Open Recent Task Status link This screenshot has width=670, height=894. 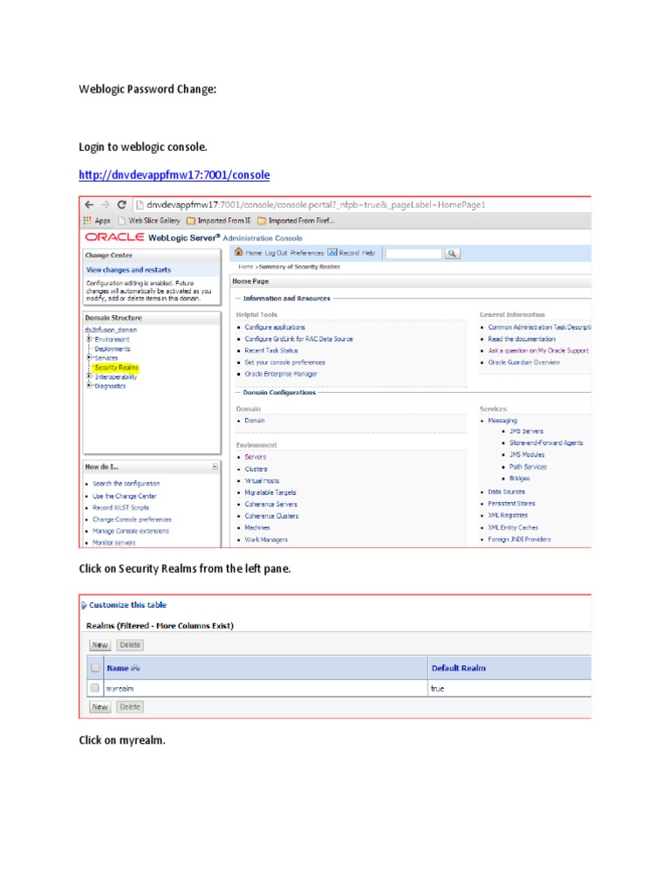(x=271, y=351)
